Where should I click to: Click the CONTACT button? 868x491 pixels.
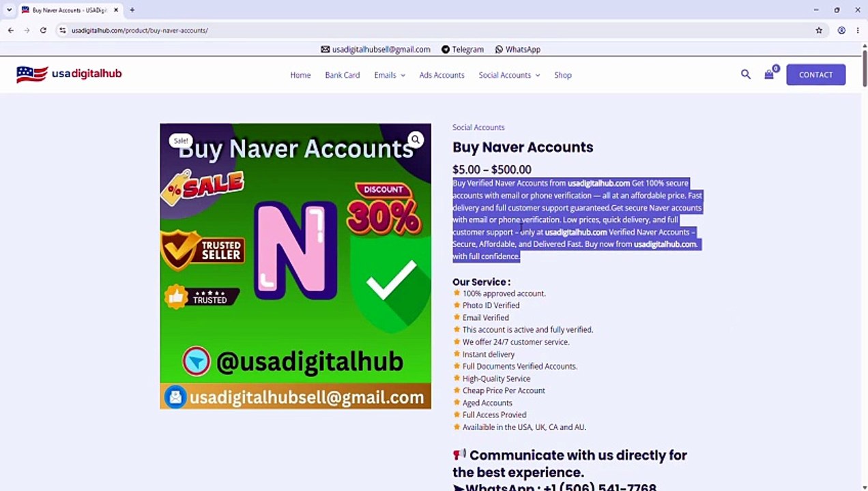pos(816,75)
